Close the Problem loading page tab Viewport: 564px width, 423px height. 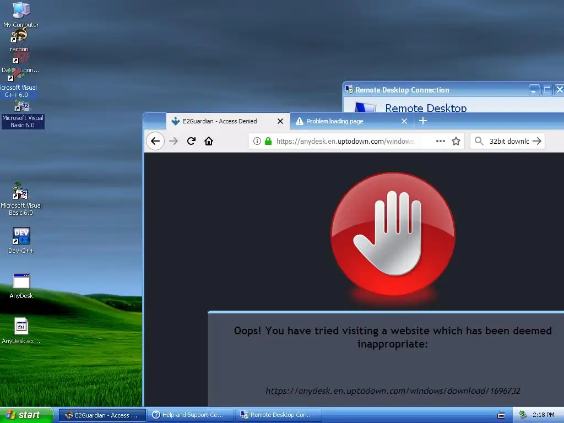[404, 121]
